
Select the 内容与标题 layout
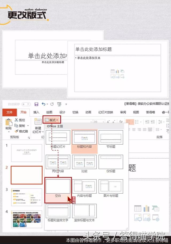coord(84,189)
